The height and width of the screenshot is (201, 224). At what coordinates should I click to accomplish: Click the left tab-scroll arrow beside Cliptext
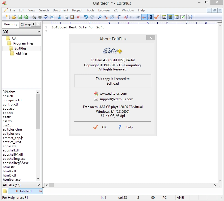click(x=33, y=24)
